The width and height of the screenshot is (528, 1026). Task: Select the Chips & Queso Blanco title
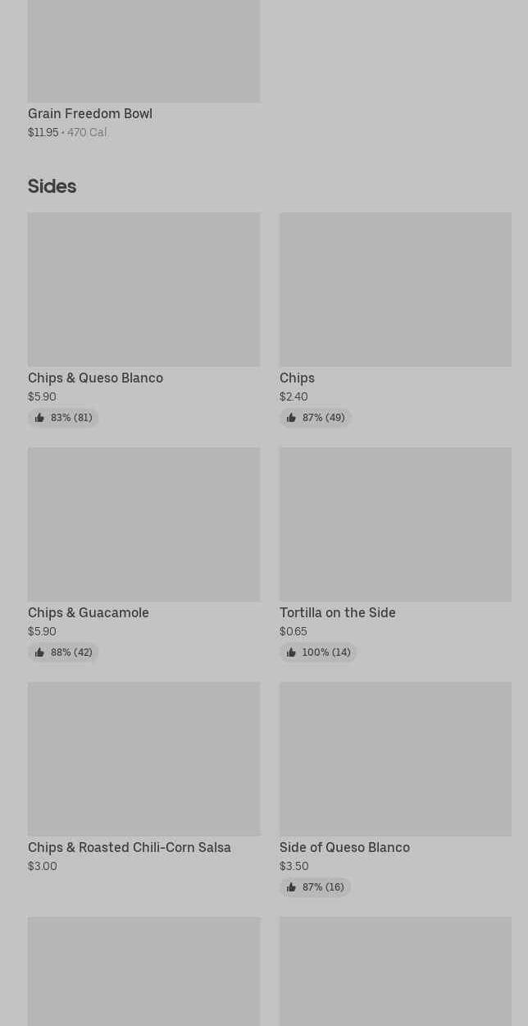pos(95,378)
